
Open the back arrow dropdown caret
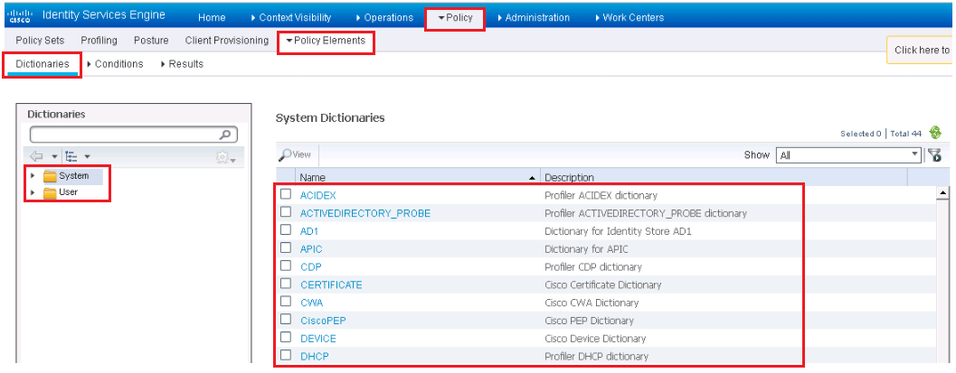54,157
